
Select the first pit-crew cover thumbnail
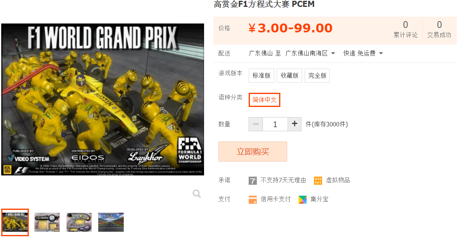[15, 222]
